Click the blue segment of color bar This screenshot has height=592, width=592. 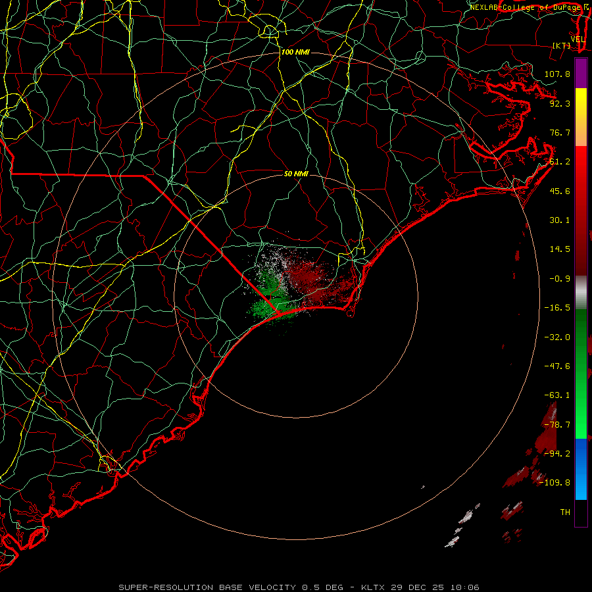tap(581, 469)
